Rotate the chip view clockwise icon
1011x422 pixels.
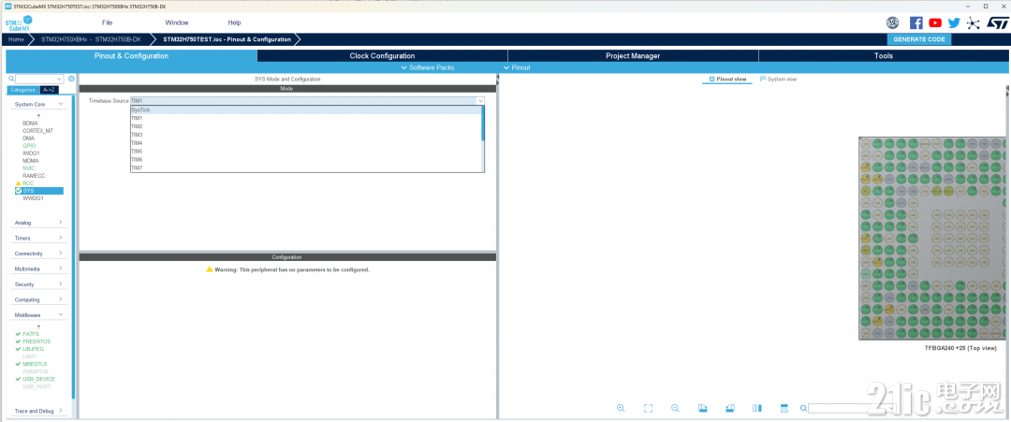pyautogui.click(x=703, y=408)
